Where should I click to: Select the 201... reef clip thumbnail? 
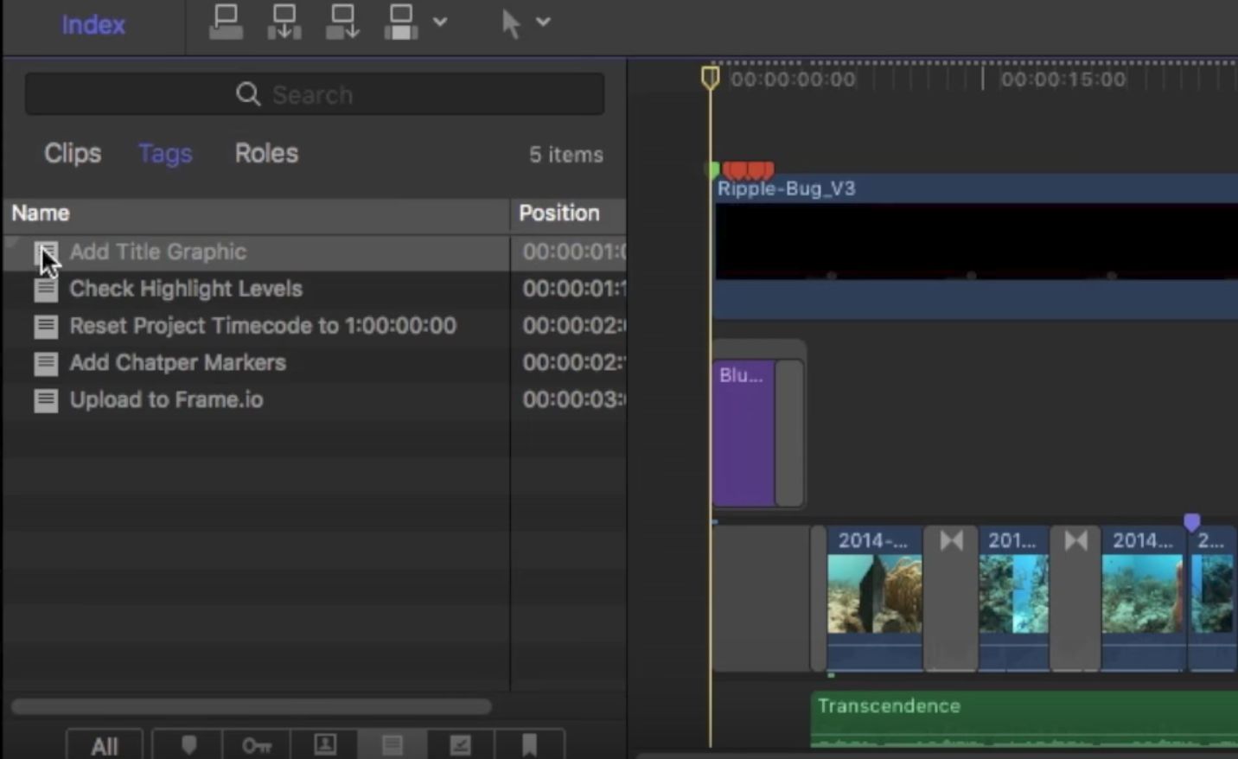pyautogui.click(x=1014, y=594)
